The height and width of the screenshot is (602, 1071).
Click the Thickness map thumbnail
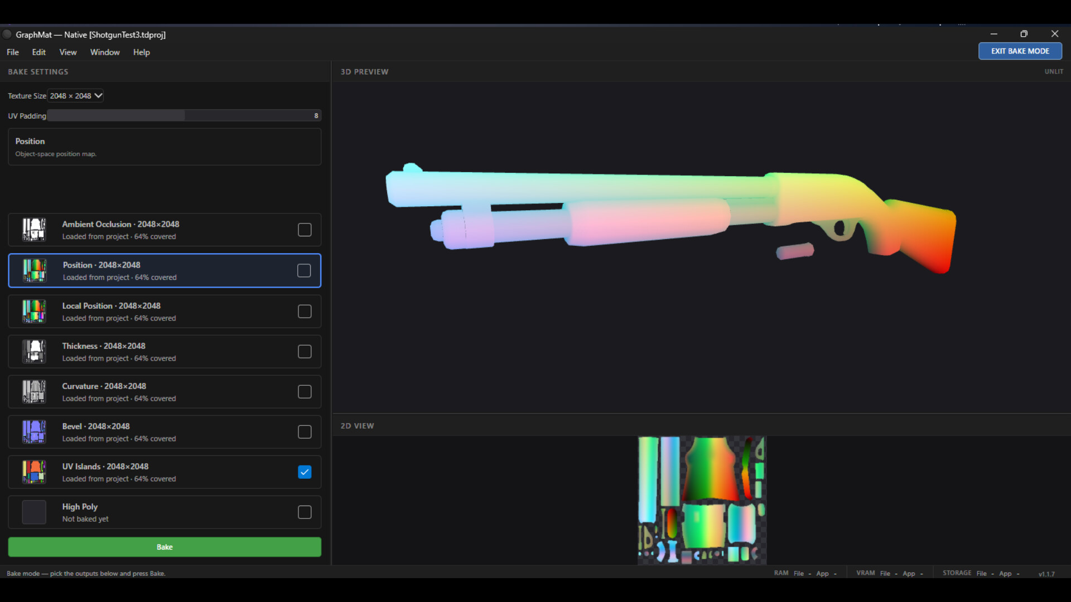click(34, 351)
